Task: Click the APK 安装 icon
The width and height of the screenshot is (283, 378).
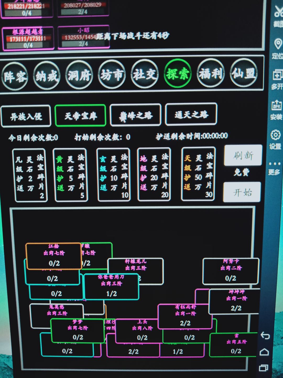Action: (276, 106)
